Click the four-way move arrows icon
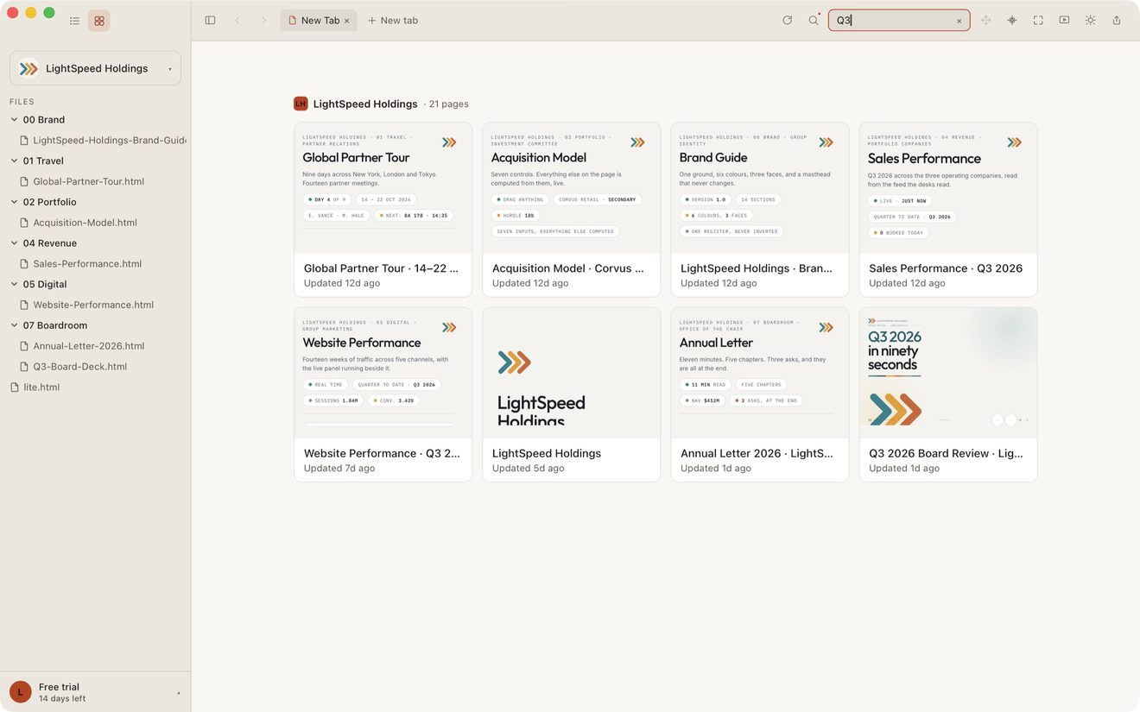The width and height of the screenshot is (1140, 712). click(985, 20)
